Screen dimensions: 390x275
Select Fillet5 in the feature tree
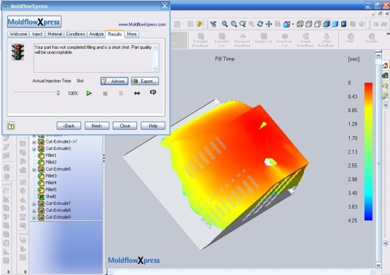tap(51, 190)
